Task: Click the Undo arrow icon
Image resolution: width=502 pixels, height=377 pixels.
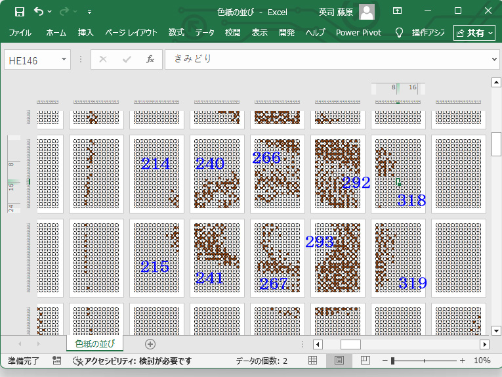Action: click(39, 11)
